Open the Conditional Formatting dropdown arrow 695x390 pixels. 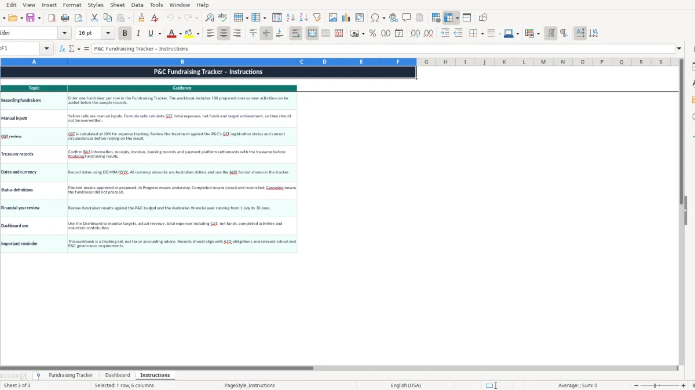(x=538, y=34)
